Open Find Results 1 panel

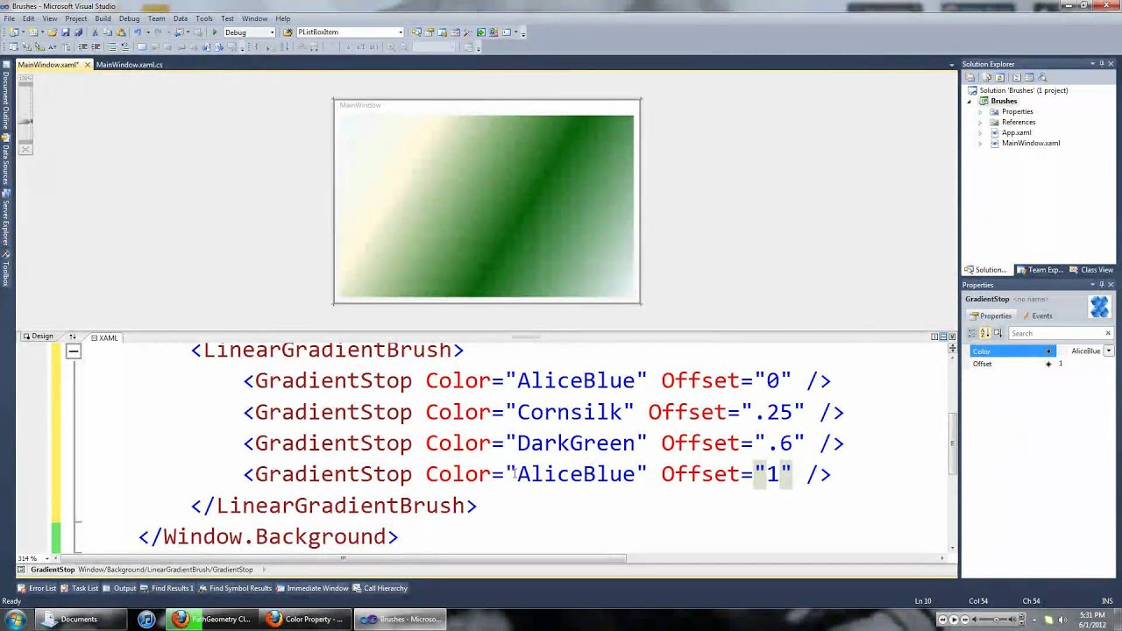[x=167, y=588]
